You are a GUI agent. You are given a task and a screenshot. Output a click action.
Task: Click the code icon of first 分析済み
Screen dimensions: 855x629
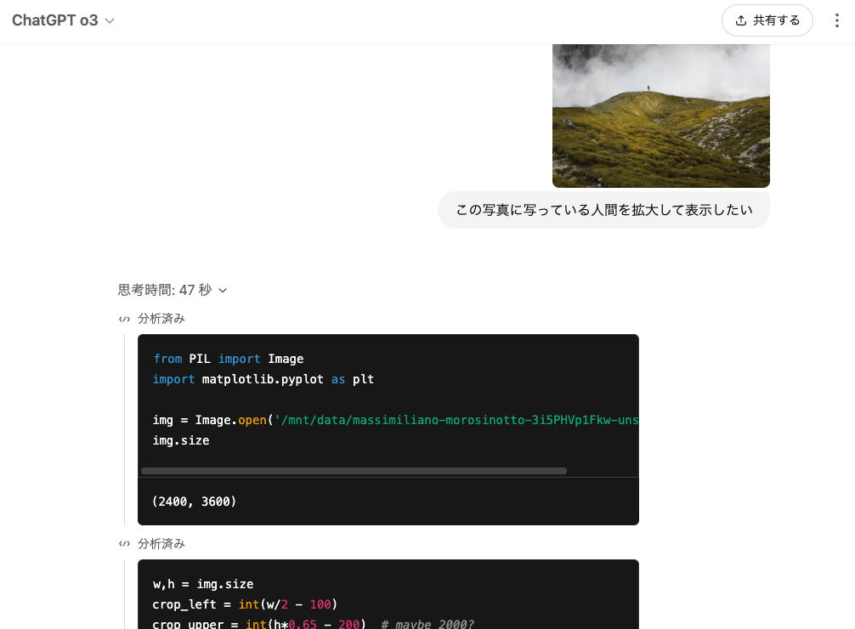click(124, 320)
